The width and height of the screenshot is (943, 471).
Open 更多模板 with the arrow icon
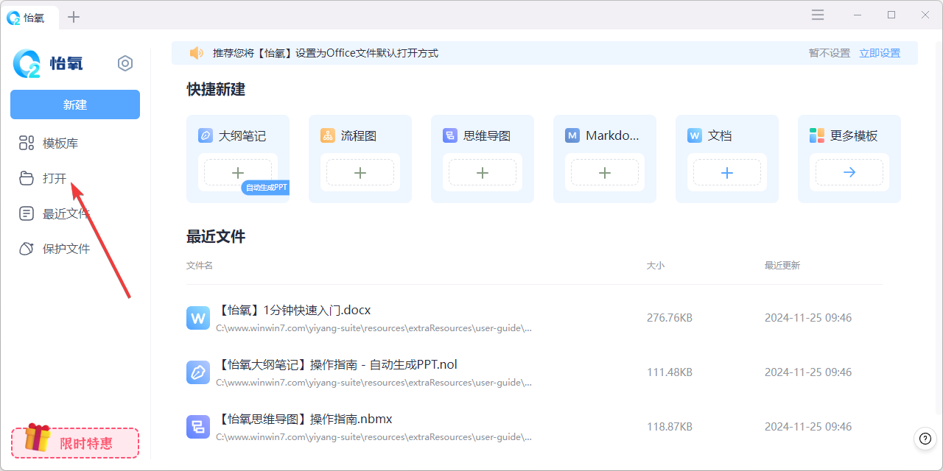(x=849, y=172)
